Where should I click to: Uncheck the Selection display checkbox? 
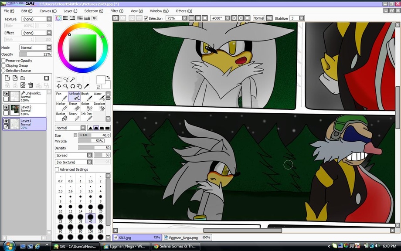pos(146,18)
